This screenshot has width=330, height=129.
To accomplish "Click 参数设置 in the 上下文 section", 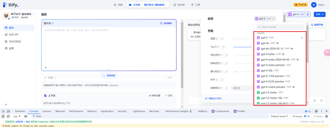I will tap(155, 96).
